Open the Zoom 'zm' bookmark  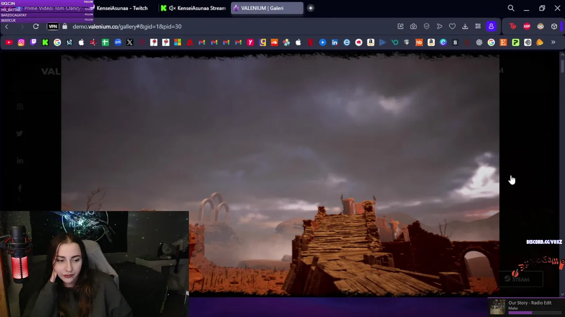coord(117,42)
